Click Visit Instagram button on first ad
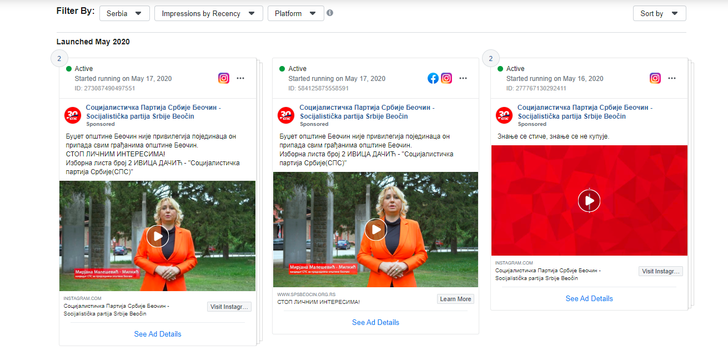Screen dimensions: 728x356 [x=229, y=307]
